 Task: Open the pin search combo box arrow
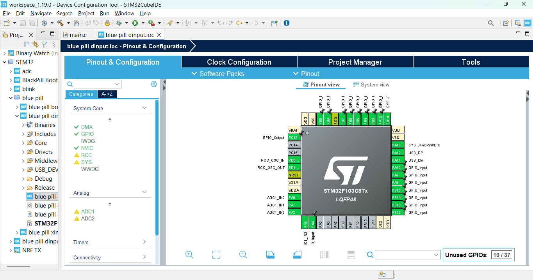point(437,255)
